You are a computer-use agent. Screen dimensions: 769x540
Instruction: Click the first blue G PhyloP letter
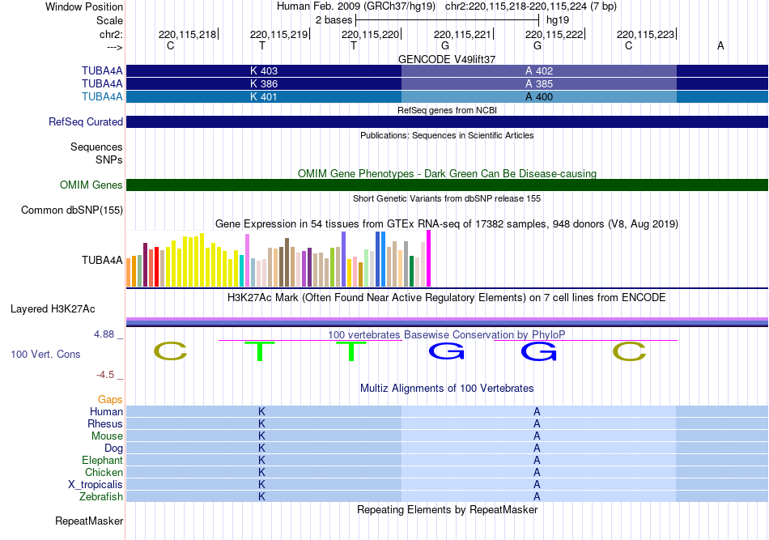[x=446, y=351]
